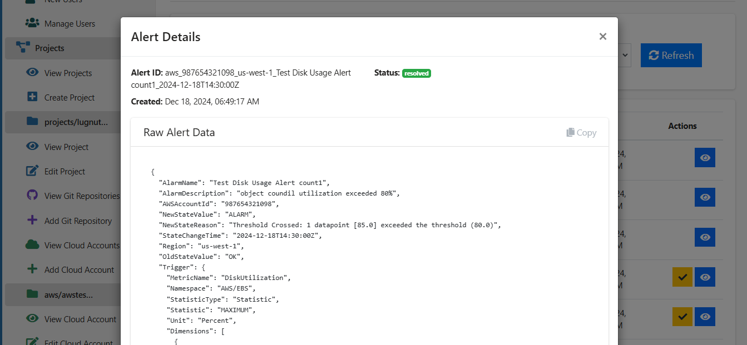
Task: Click the GitHub icon for View Git Repositories
Action: point(32,196)
